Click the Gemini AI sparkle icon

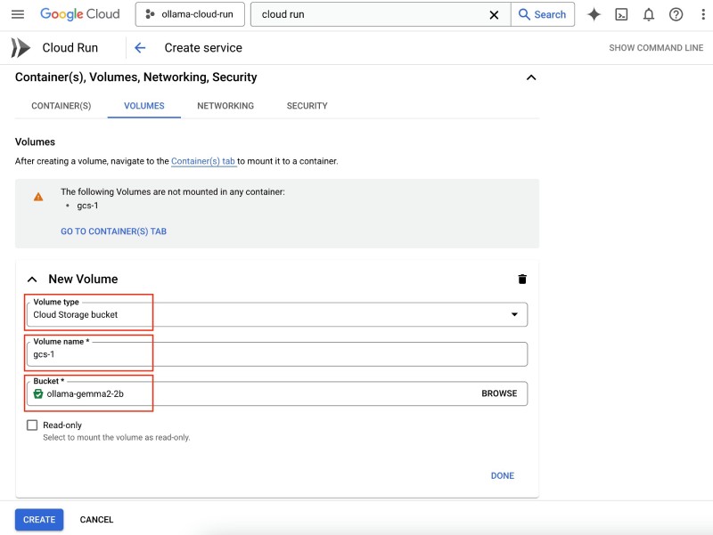[594, 14]
